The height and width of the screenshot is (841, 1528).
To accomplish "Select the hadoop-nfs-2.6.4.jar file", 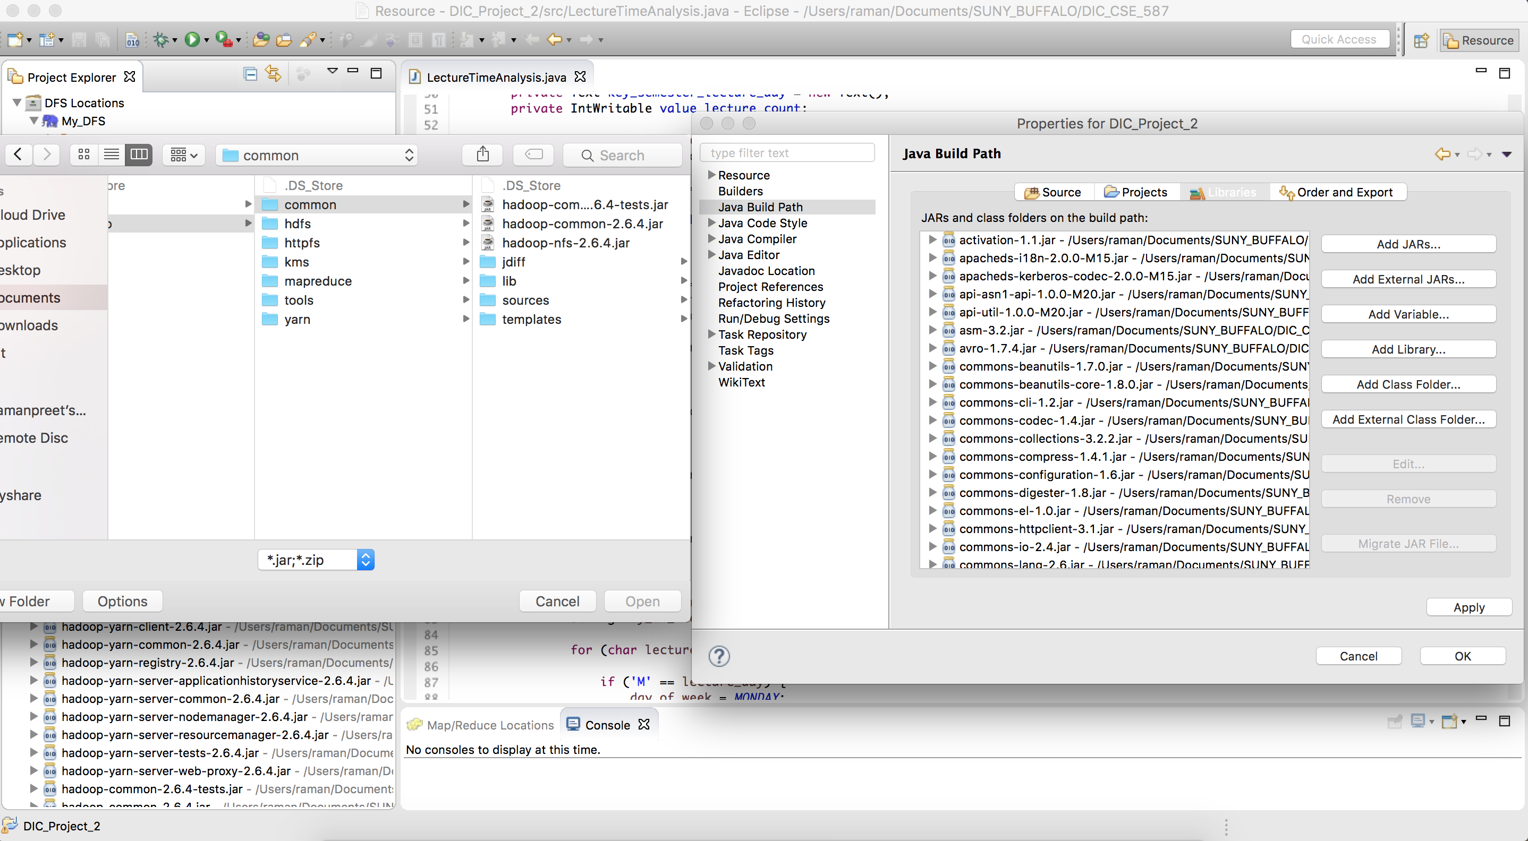I will pos(565,243).
